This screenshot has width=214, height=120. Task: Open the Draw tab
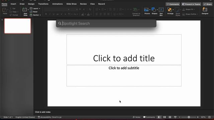(22, 4)
